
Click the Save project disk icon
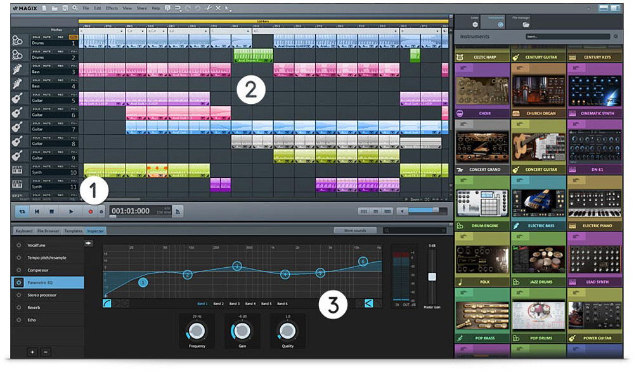click(x=65, y=8)
